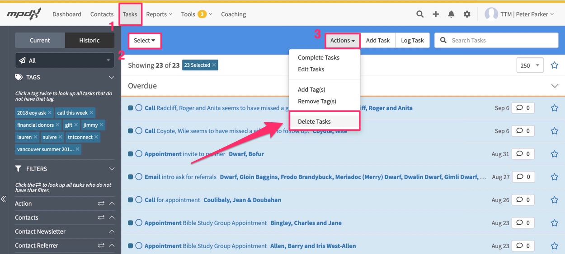Collapse the Overdue group
Viewport: 565px width, 254px height.
[555, 86]
